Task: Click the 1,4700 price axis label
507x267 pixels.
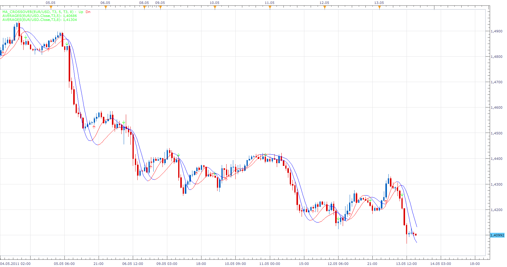Action: click(x=496, y=82)
